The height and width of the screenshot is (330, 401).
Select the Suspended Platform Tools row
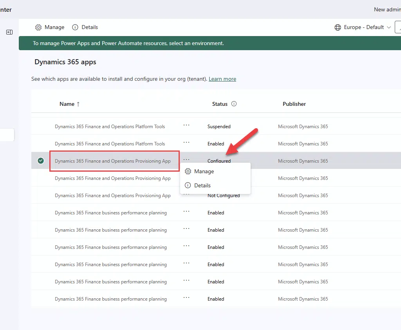pyautogui.click(x=110, y=127)
